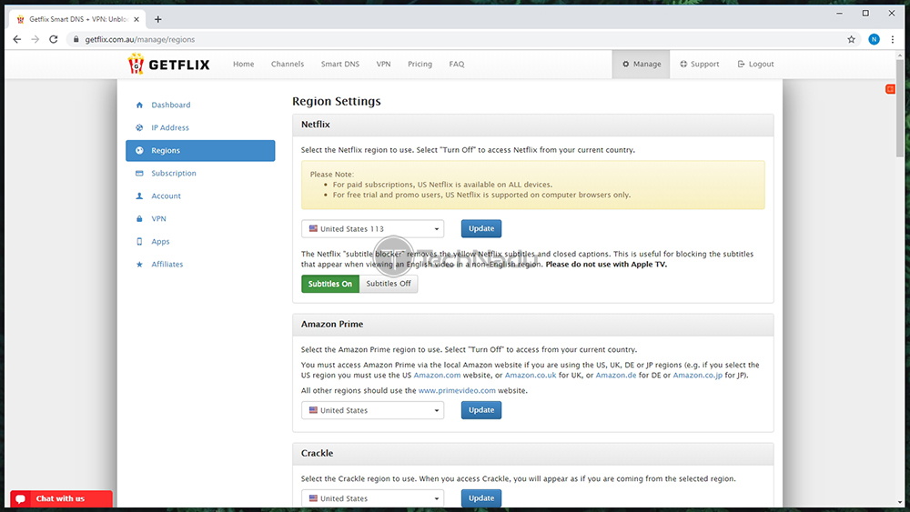
Task: Click the Account person icon
Action: click(139, 196)
